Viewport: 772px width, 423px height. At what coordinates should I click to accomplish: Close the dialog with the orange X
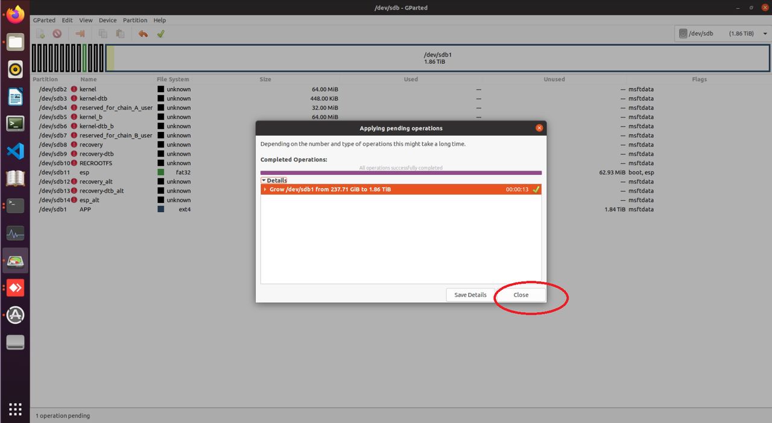(x=539, y=128)
